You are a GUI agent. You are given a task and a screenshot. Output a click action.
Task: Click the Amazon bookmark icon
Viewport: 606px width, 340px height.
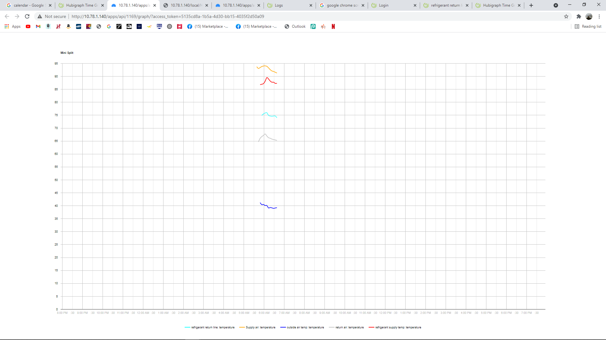click(68, 26)
